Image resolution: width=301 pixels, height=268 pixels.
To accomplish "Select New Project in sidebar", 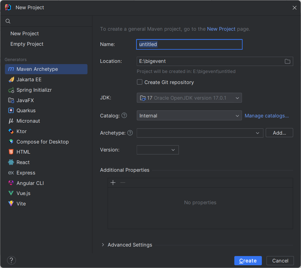I will [x=24, y=33].
